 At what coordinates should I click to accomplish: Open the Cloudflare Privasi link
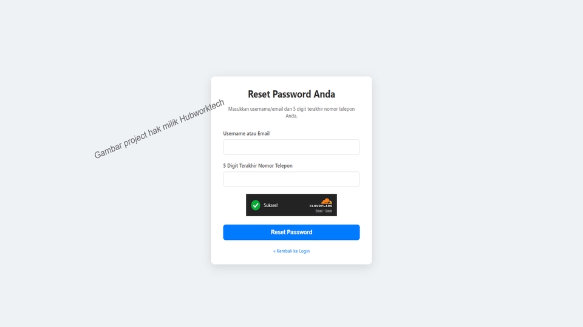tap(319, 211)
